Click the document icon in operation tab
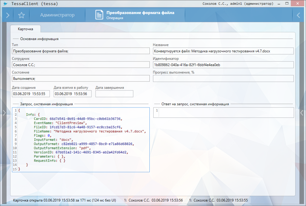306x206 pixels. coord(99,15)
